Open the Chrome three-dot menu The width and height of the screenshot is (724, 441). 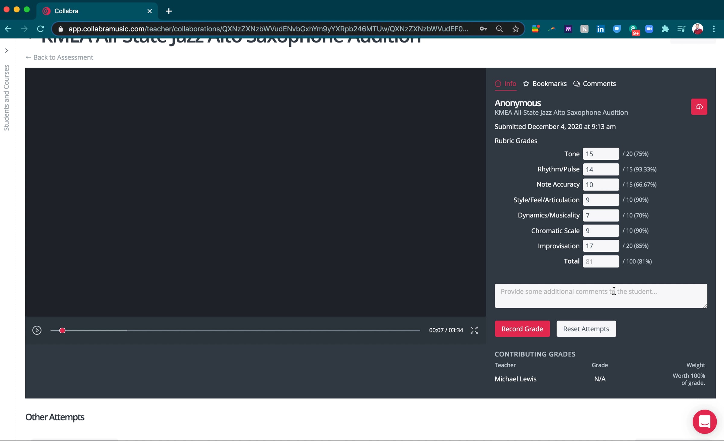point(714,29)
